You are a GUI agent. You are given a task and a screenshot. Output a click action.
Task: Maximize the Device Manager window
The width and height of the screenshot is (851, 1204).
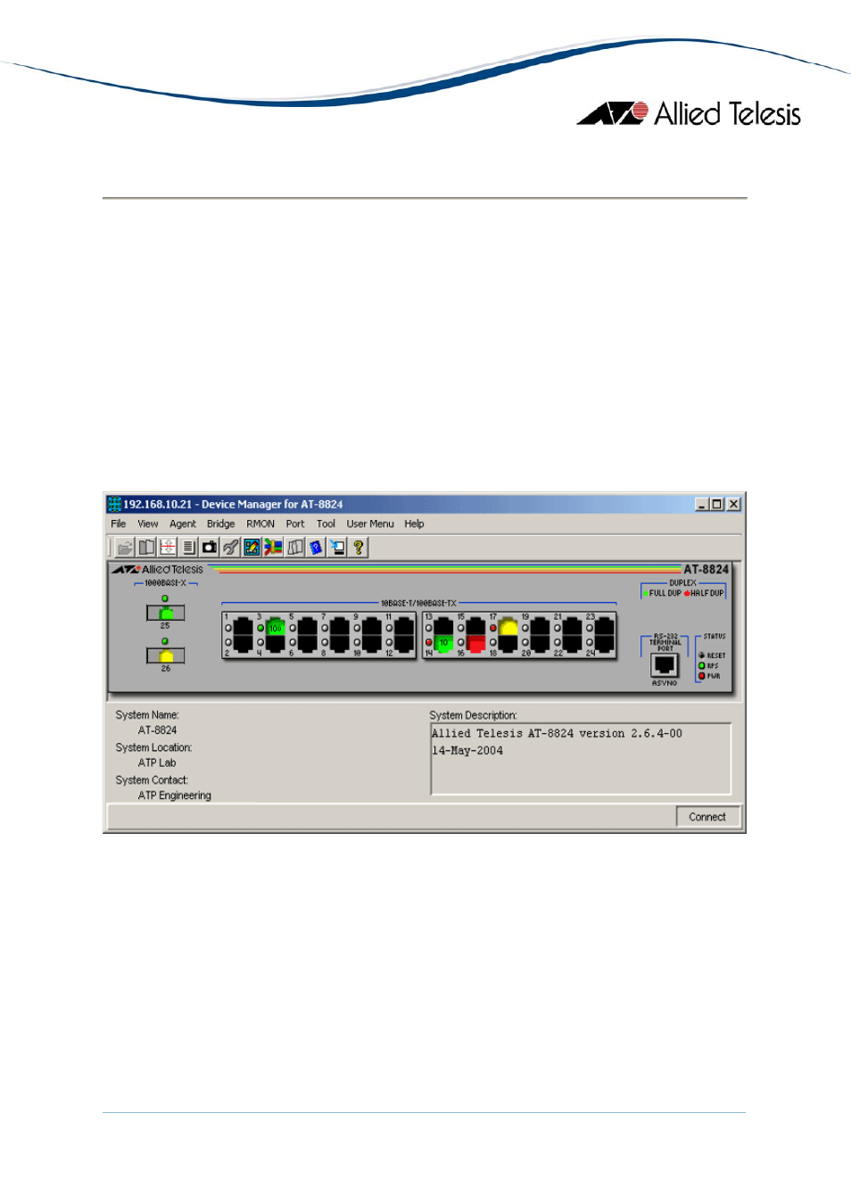click(x=716, y=505)
